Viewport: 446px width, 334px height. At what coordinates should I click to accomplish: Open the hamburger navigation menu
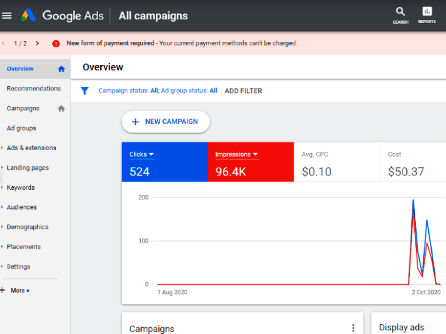(x=7, y=16)
